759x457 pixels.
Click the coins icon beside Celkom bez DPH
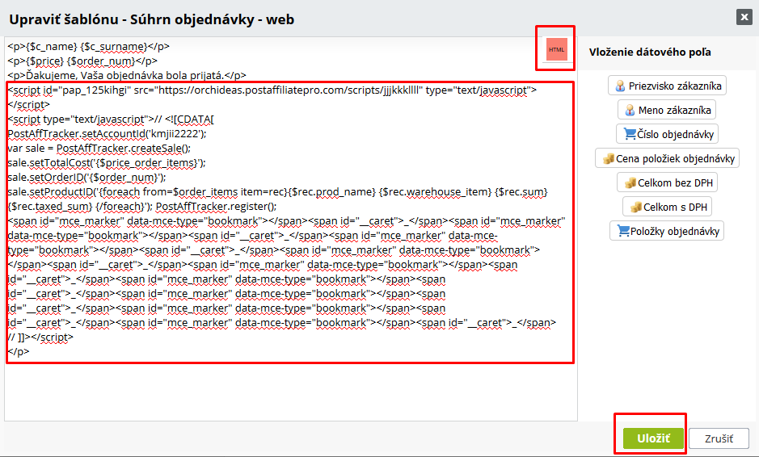click(630, 182)
